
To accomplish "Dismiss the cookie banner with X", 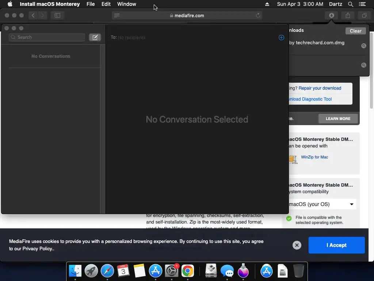I will (297, 245).
